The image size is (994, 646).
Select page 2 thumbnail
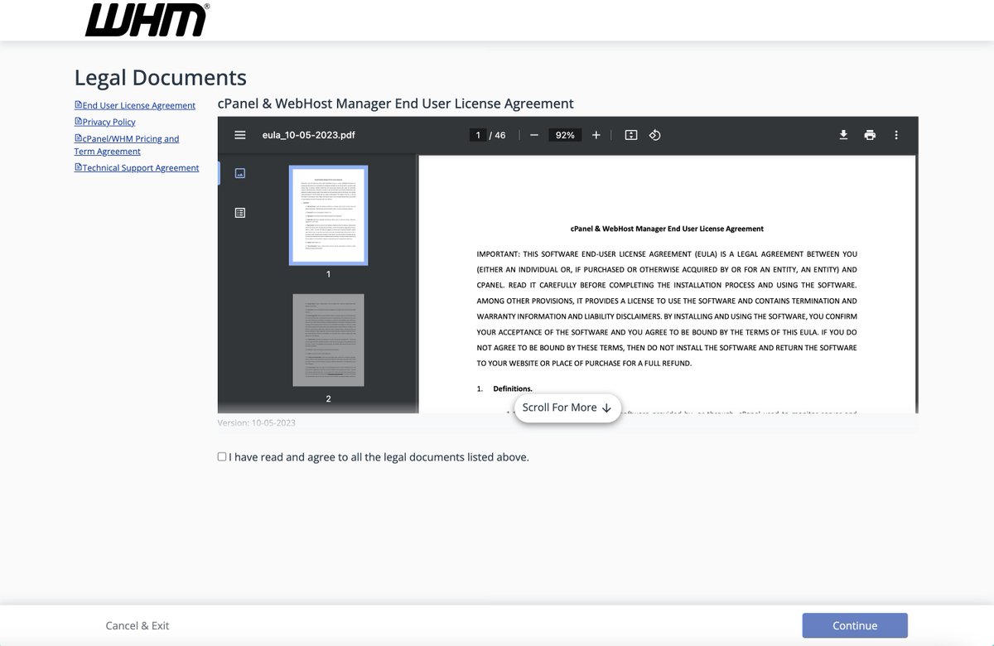coord(328,340)
